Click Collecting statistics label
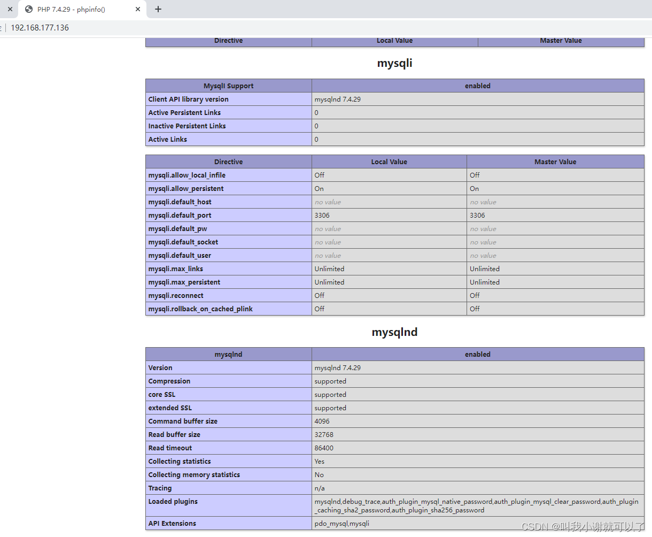The image size is (652, 537). (180, 462)
